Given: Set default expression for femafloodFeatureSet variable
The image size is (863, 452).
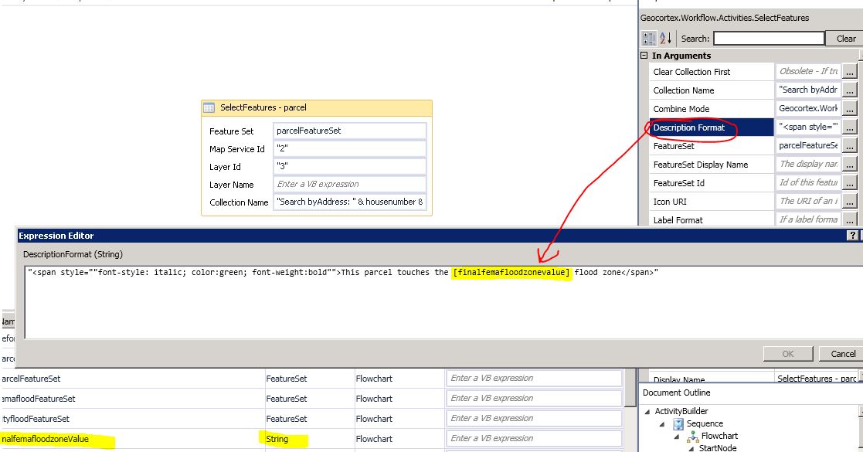Looking at the screenshot, I should (x=534, y=398).
